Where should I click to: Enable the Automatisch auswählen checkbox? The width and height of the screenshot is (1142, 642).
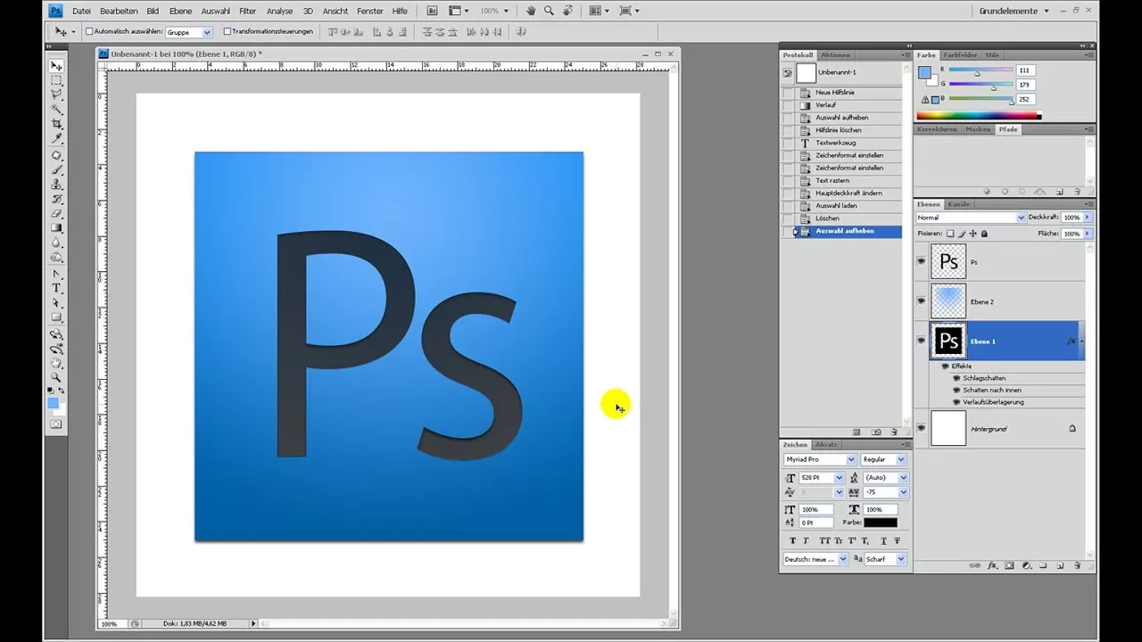90,30
